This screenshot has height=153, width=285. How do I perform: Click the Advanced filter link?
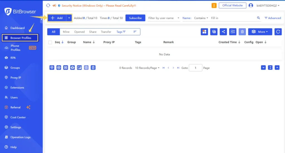[x=273, y=18]
